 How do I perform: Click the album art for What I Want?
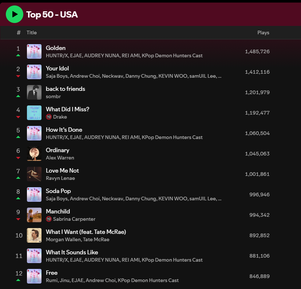pyautogui.click(x=34, y=235)
